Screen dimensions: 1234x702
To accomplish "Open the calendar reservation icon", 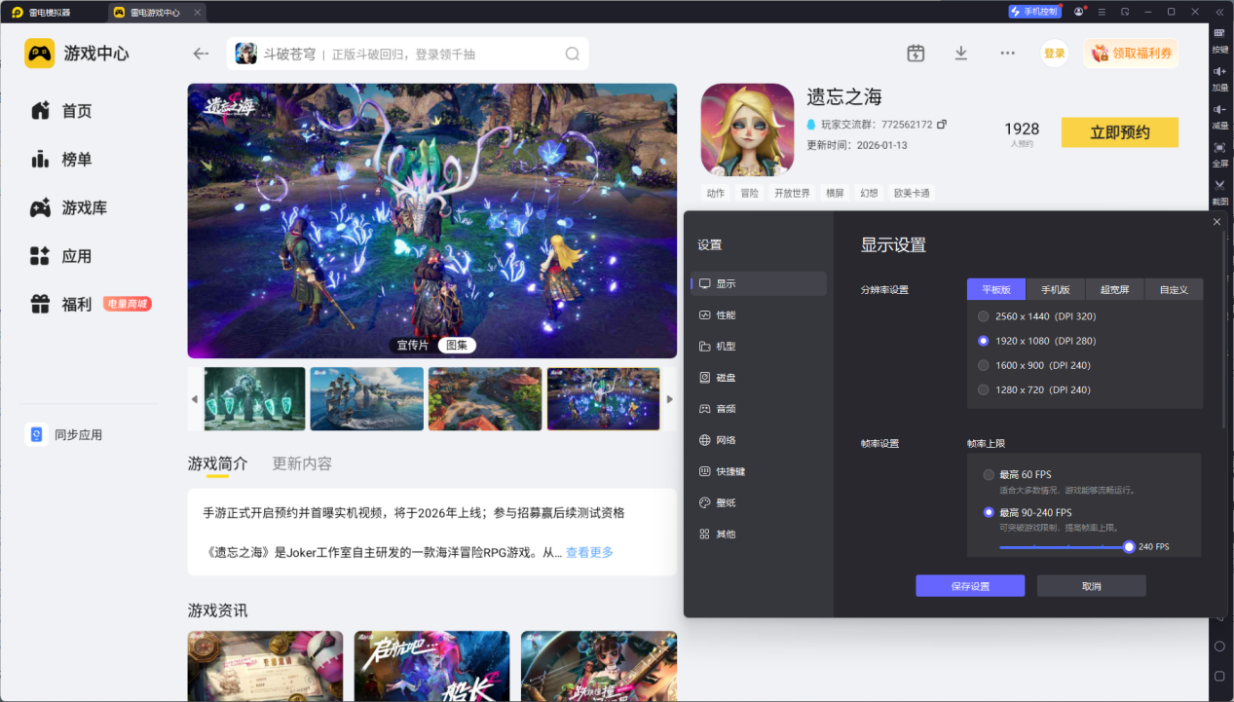I will pyautogui.click(x=916, y=54).
